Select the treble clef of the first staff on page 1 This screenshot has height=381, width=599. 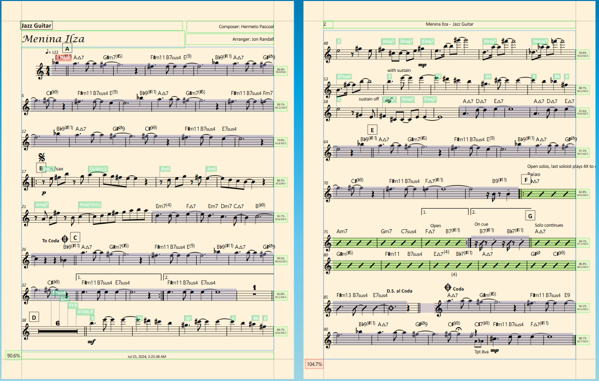click(41, 71)
